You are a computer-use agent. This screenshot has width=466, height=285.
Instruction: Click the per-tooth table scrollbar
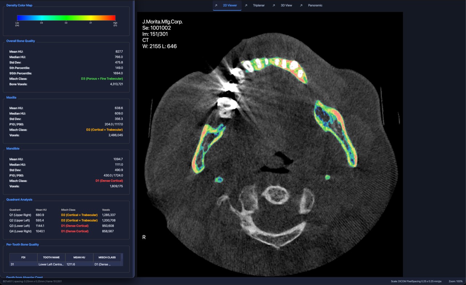pyautogui.click(x=122, y=260)
